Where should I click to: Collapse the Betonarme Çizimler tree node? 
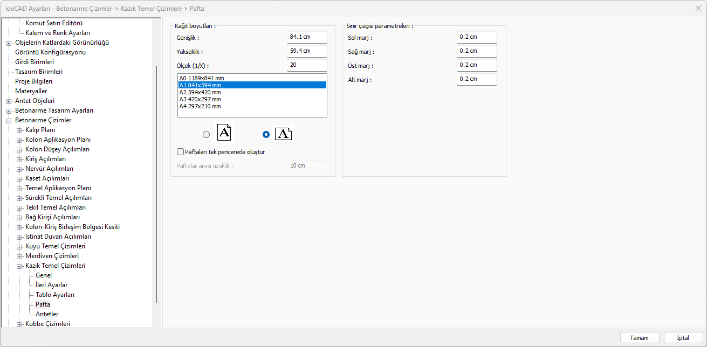pyautogui.click(x=9, y=120)
